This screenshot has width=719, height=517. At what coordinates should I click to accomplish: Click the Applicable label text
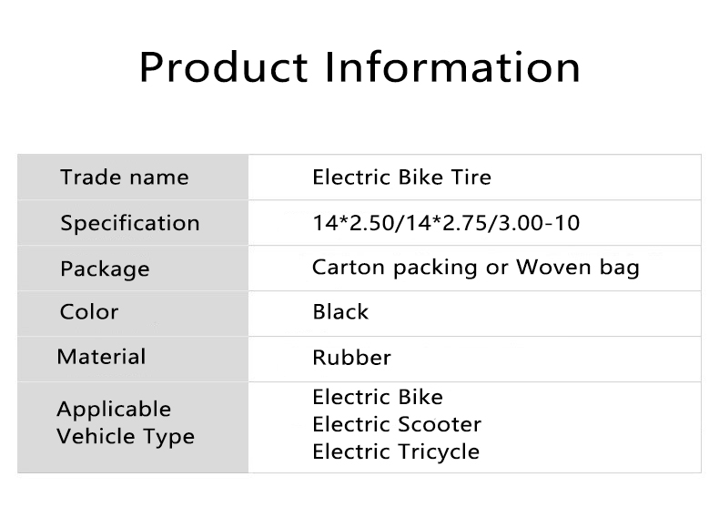114,410
